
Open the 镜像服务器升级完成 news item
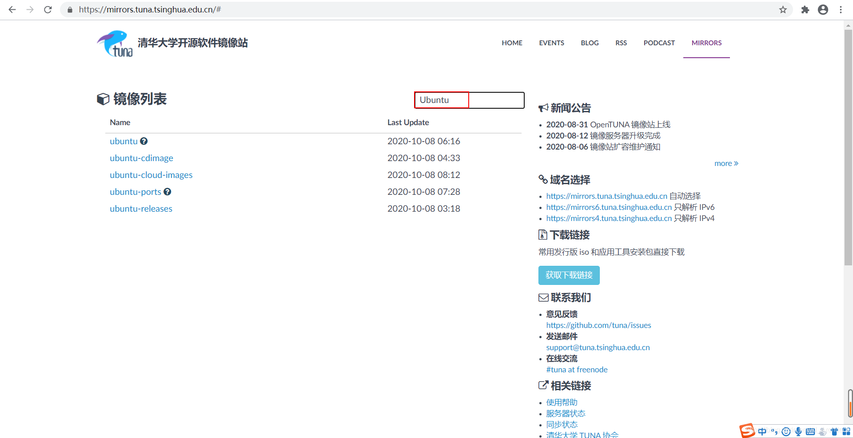point(625,136)
